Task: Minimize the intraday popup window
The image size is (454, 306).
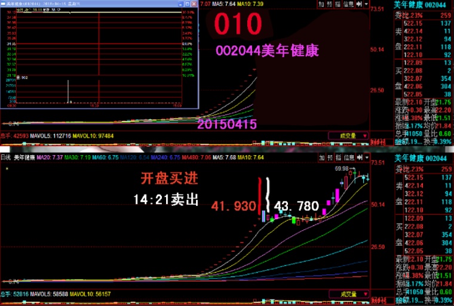Action: point(180,4)
